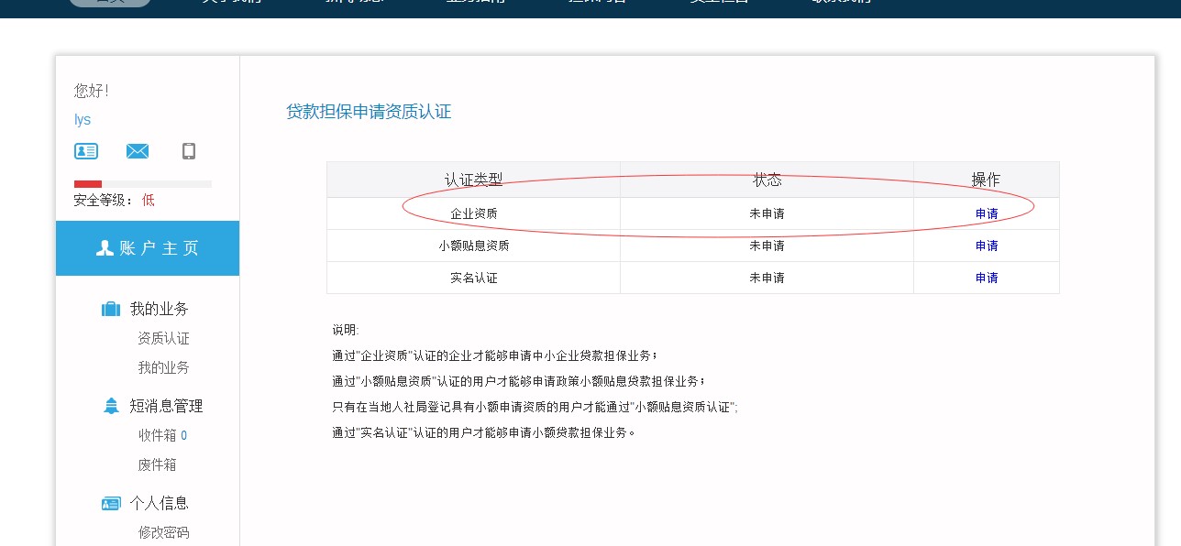Open the 废件箱 trash box
Screen dimensions: 1181x546
coord(157,464)
